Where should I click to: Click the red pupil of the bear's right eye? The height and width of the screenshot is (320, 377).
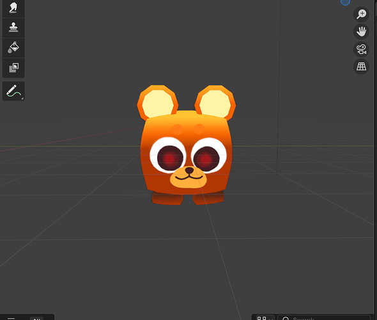(206, 159)
